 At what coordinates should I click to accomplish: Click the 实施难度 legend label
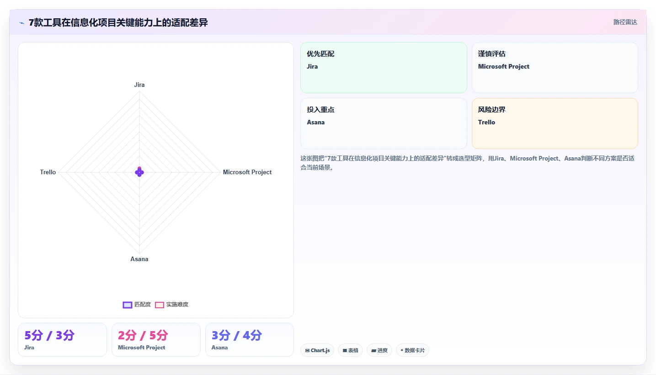(x=177, y=305)
